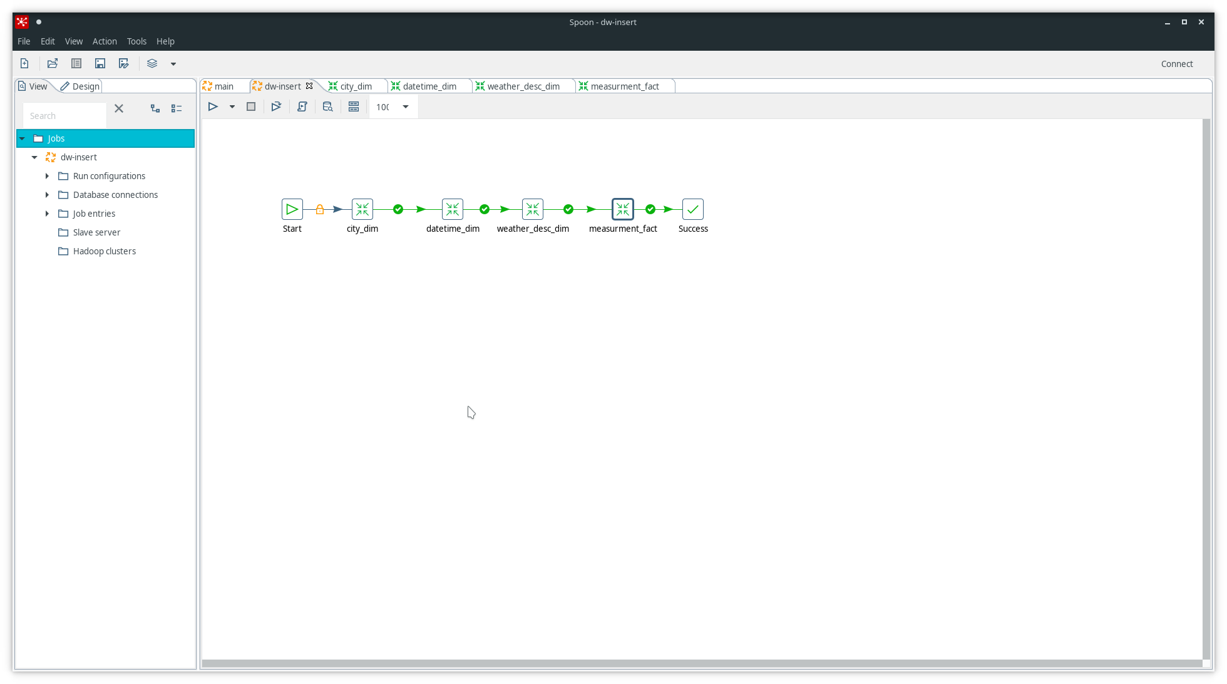Select the city_dim transformation entry
1227x684 pixels.
(x=362, y=209)
